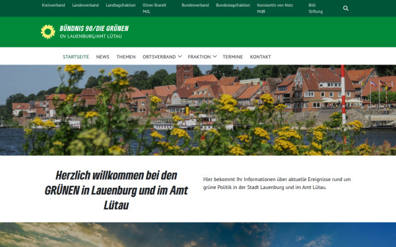
Task: Click the 'Herzlich willkommen' heading
Action: point(116,190)
